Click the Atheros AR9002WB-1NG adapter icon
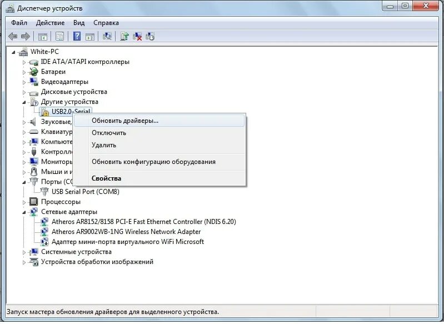Viewport: 444px width, 324px height. coord(44,232)
